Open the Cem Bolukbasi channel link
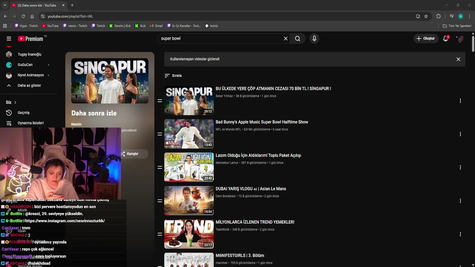 [226, 196]
